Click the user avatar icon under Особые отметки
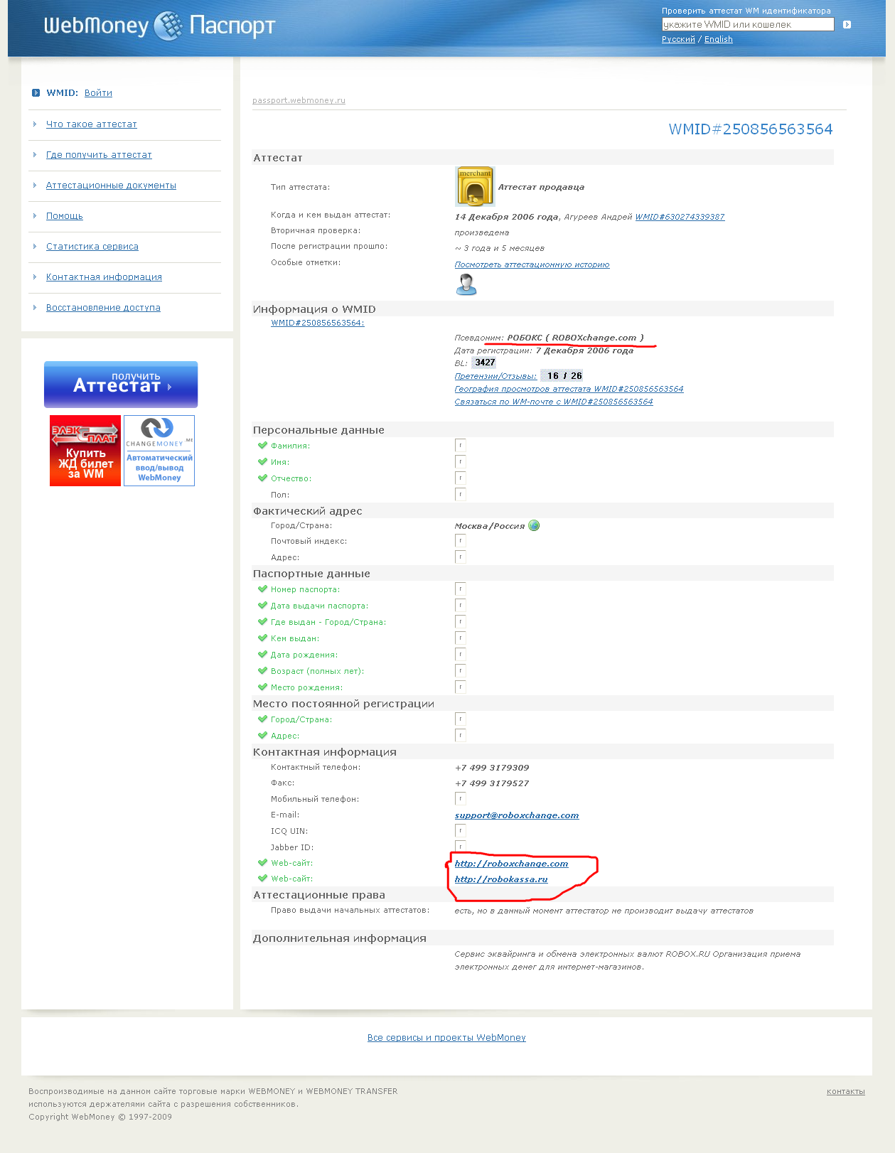The height and width of the screenshot is (1153, 895). [x=466, y=284]
